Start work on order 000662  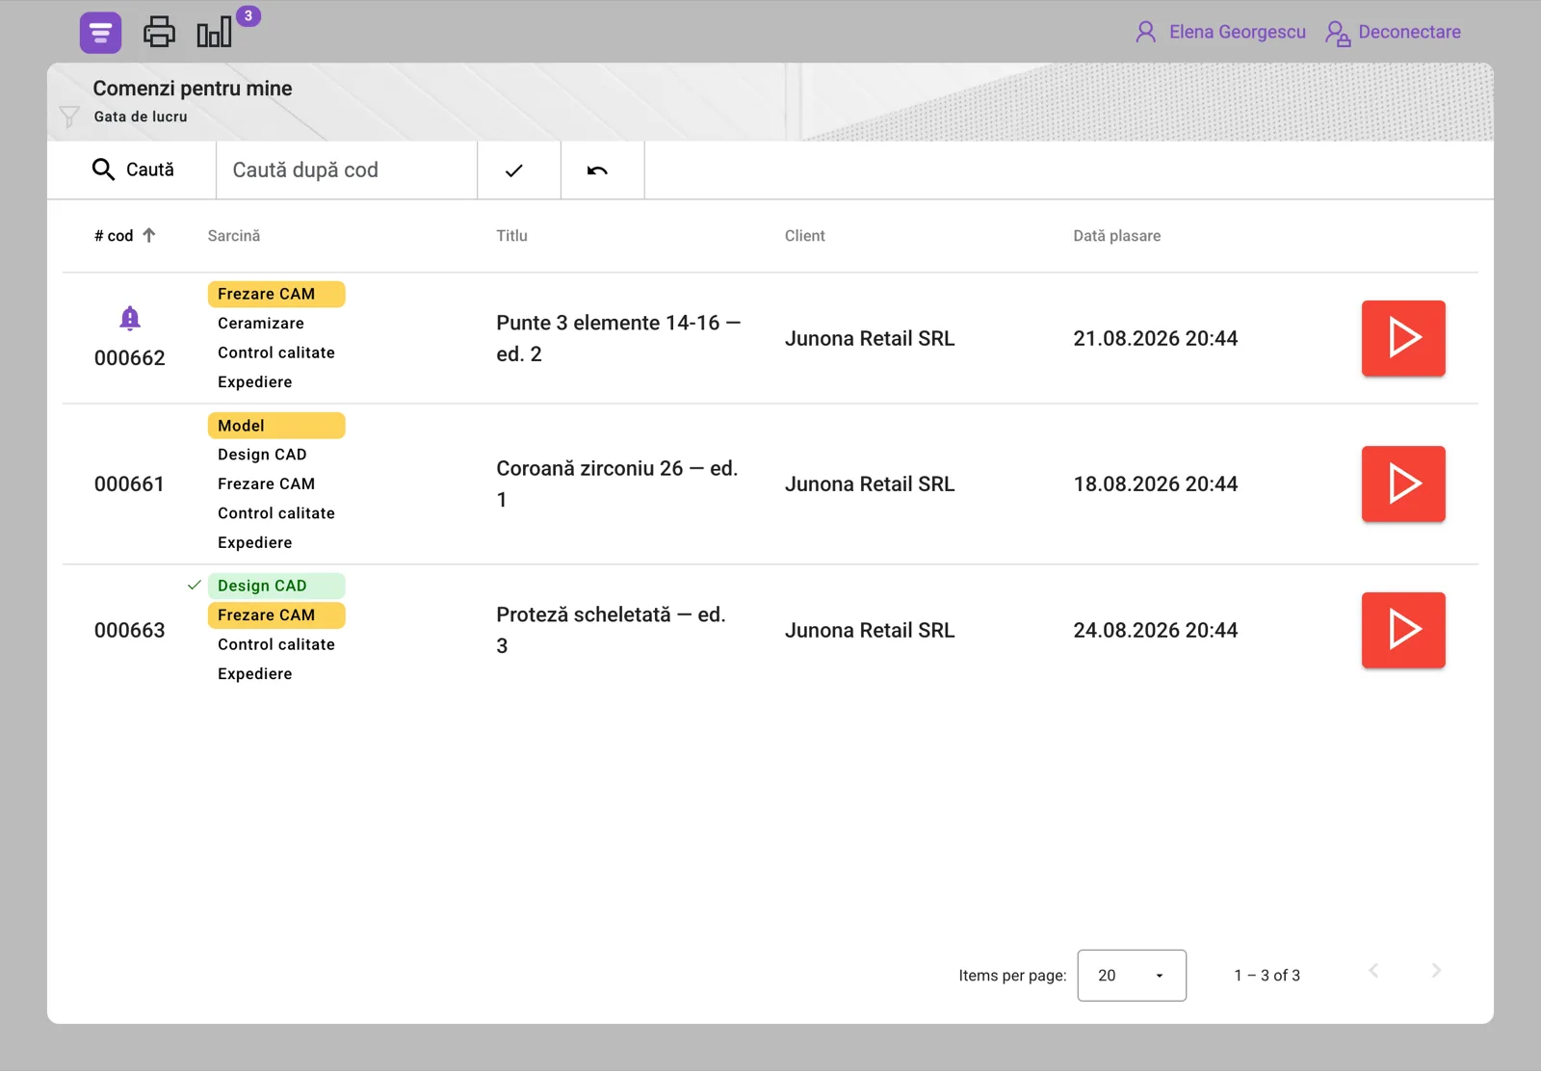pyautogui.click(x=1403, y=338)
